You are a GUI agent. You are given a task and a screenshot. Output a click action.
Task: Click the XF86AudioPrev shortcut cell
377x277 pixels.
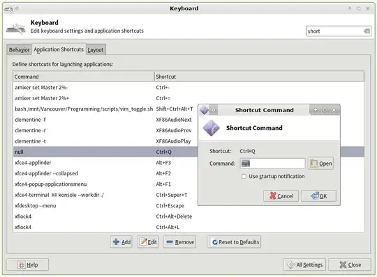[x=174, y=131]
